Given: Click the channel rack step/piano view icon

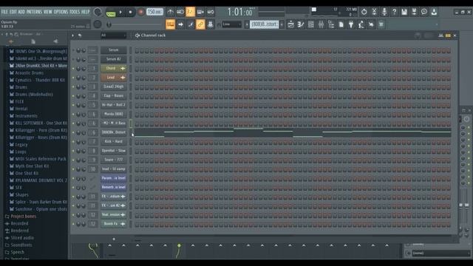Looking at the screenshot, I should coord(448,35).
